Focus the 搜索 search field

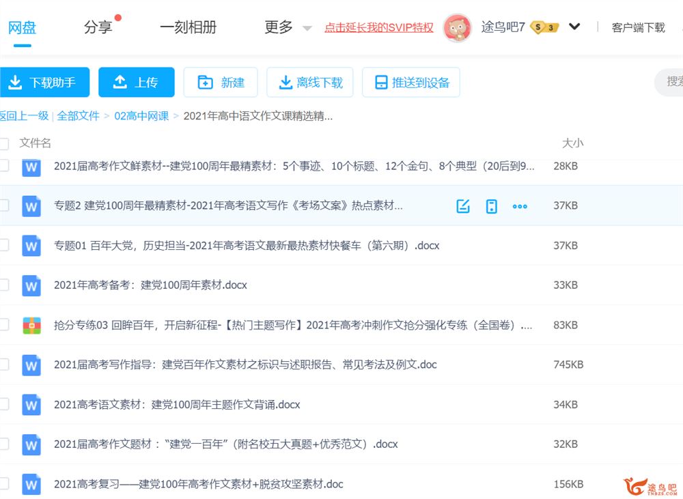(x=669, y=82)
